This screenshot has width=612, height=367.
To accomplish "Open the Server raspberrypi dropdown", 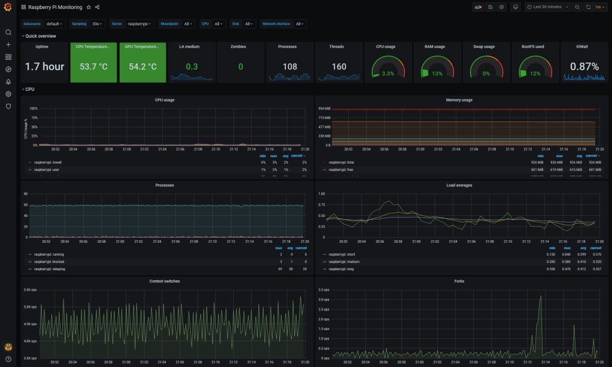I will point(139,24).
